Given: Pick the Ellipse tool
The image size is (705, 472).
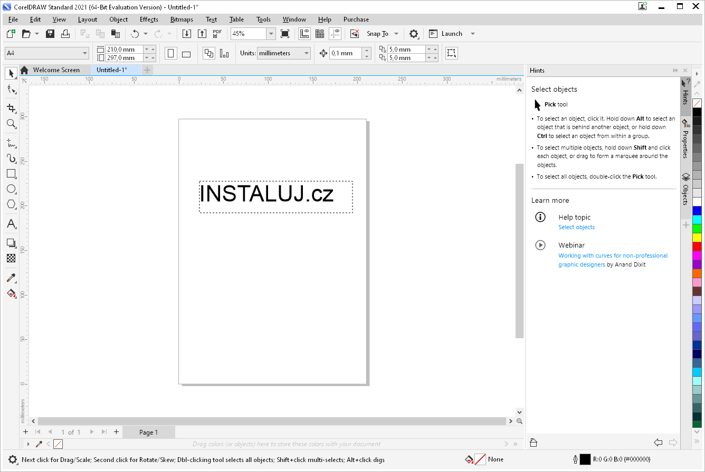Looking at the screenshot, I should point(11,189).
